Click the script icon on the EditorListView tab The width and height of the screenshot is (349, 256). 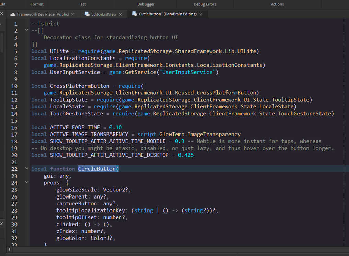(x=88, y=15)
